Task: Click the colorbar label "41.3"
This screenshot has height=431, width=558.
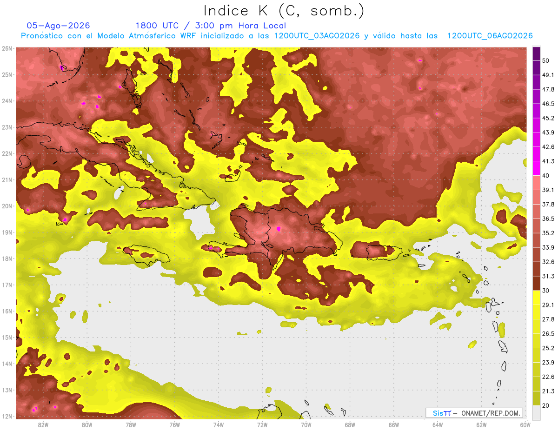Action: point(548,161)
